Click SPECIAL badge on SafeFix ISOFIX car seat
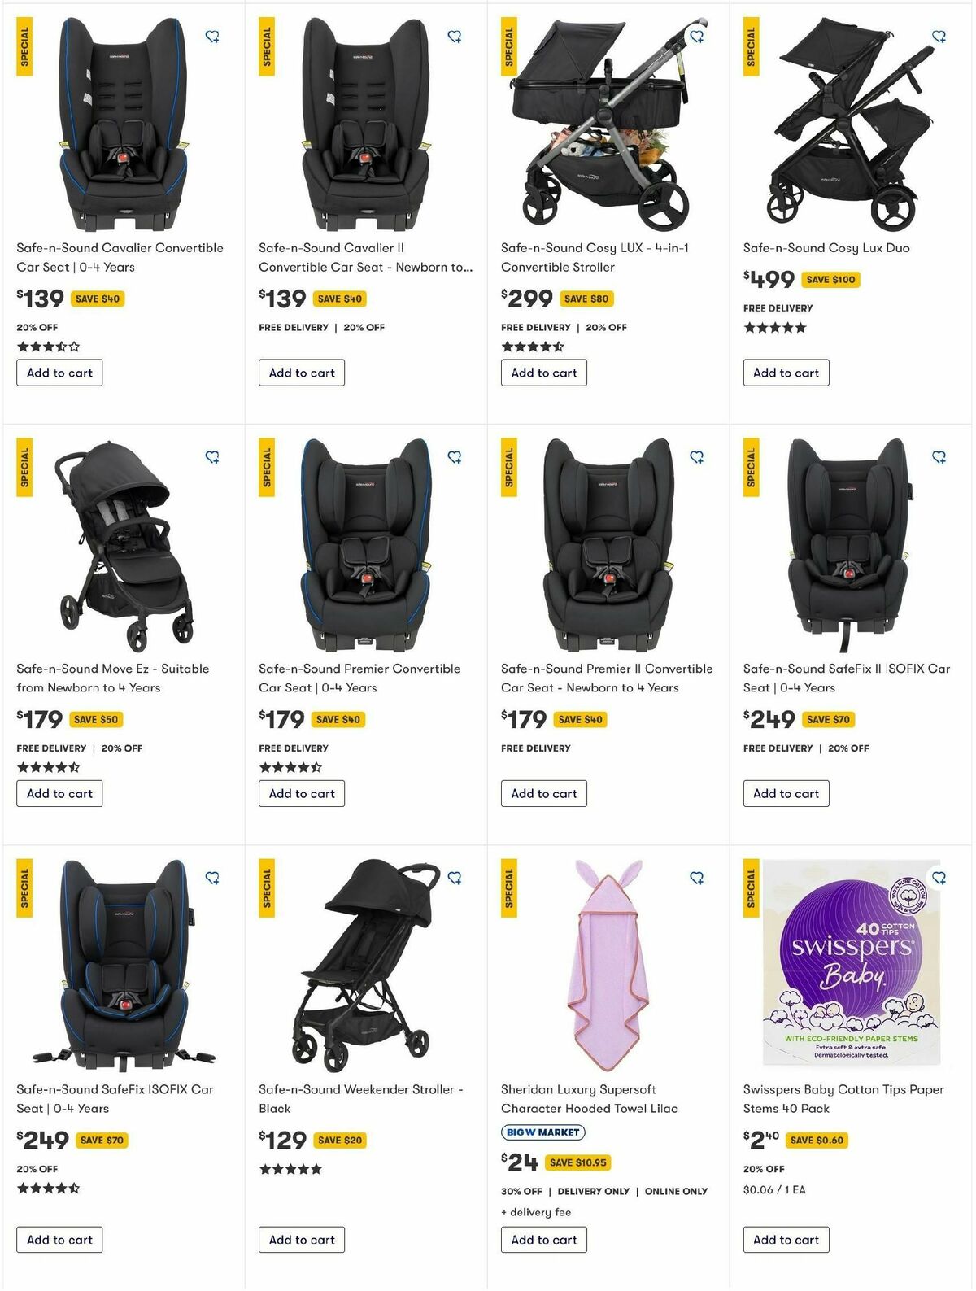The width and height of the screenshot is (976, 1291). point(24,886)
